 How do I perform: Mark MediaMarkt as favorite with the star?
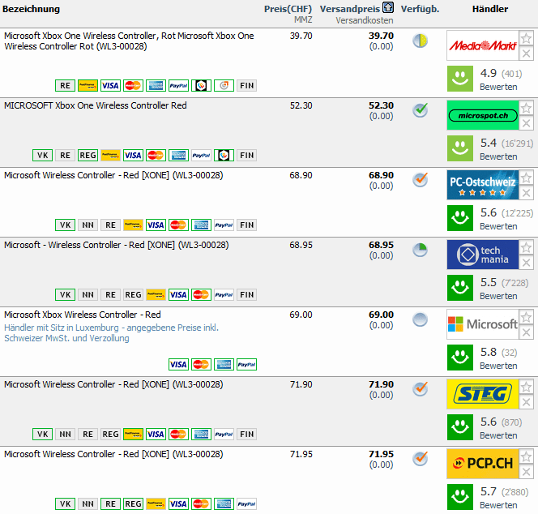[526, 38]
